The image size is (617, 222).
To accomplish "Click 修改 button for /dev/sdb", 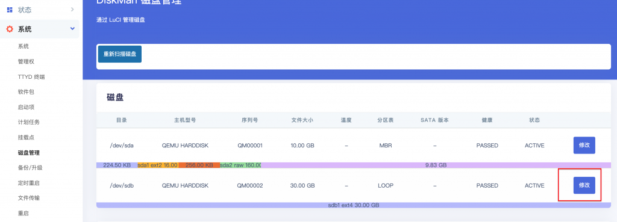I will (584, 185).
